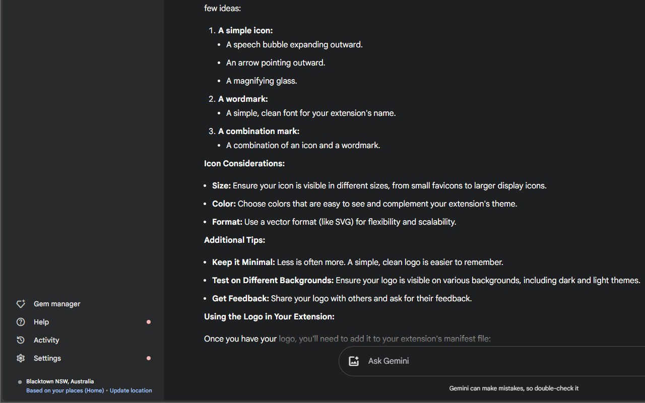Click the "Additional Tips:" heading
Screen dimensions: 645x403
[x=234, y=240]
